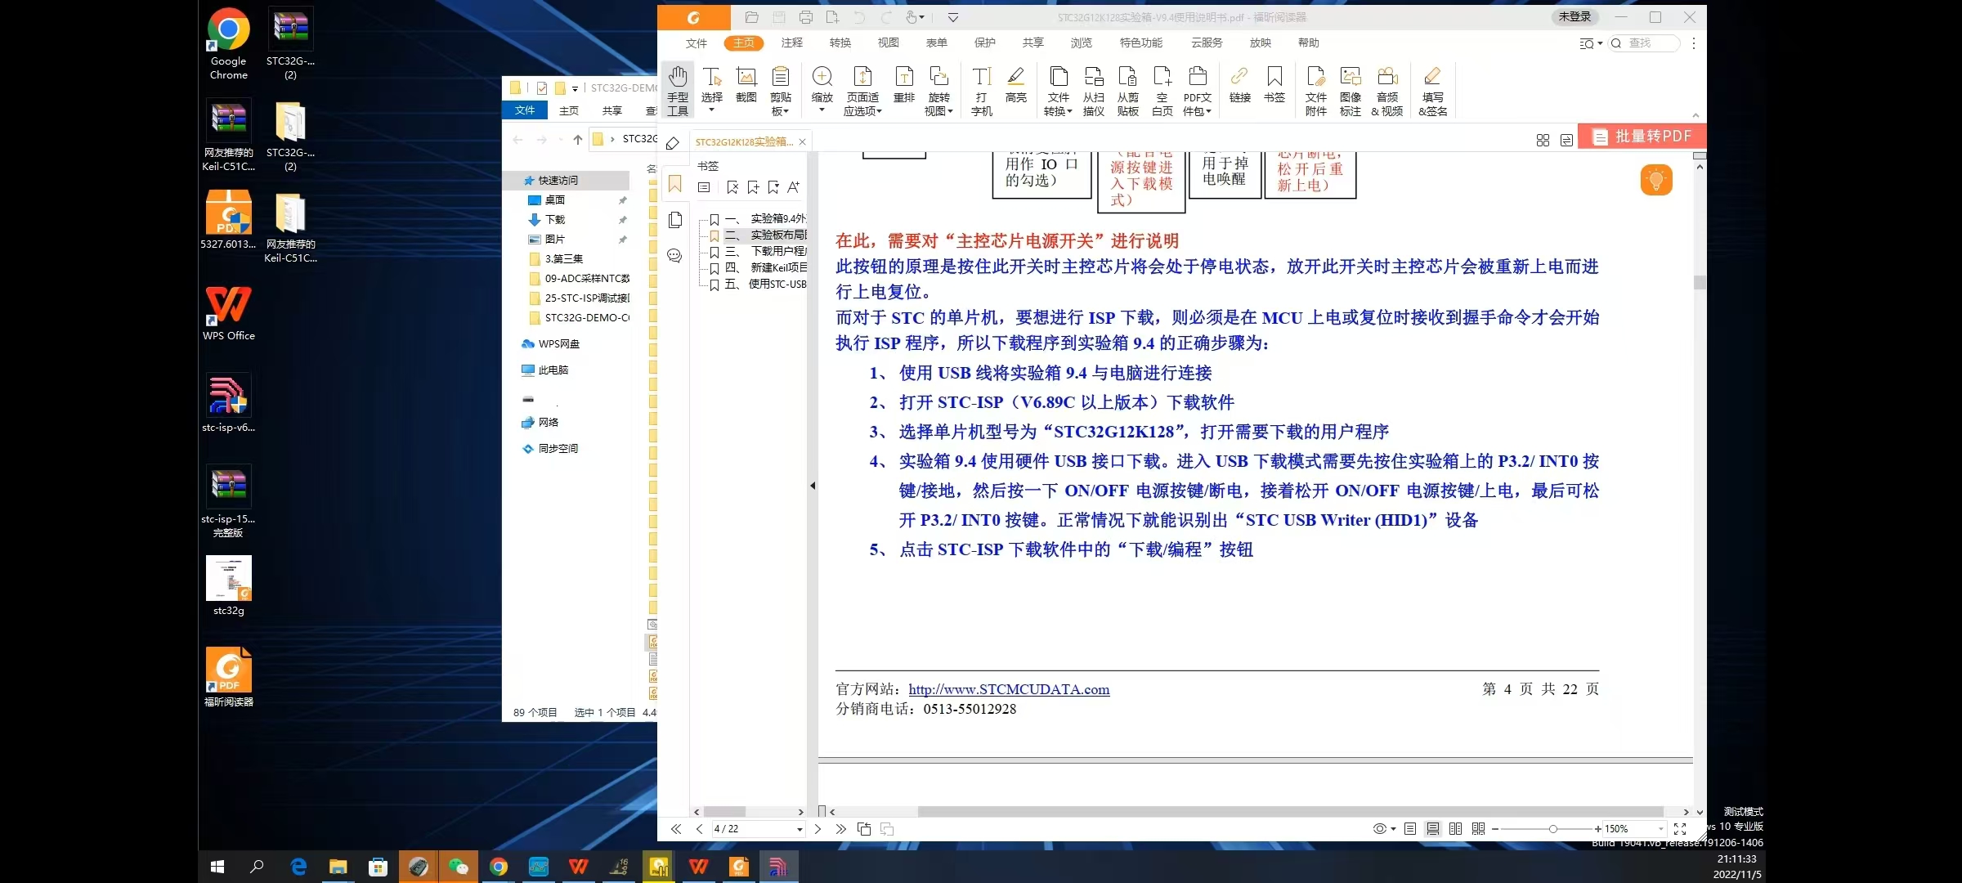Image resolution: width=1962 pixels, height=883 pixels.
Task: Toggle the checkbox icon in Explorer quick toolbar
Action: click(x=542, y=88)
